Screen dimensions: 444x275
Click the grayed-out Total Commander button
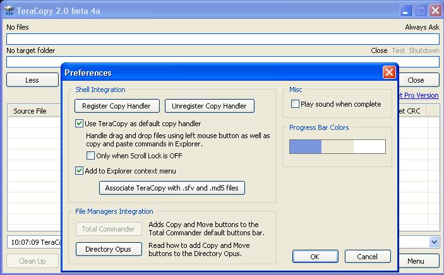point(109,229)
